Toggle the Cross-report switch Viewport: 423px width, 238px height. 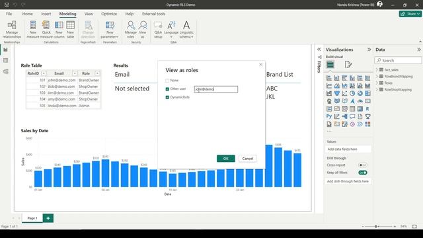point(363,165)
